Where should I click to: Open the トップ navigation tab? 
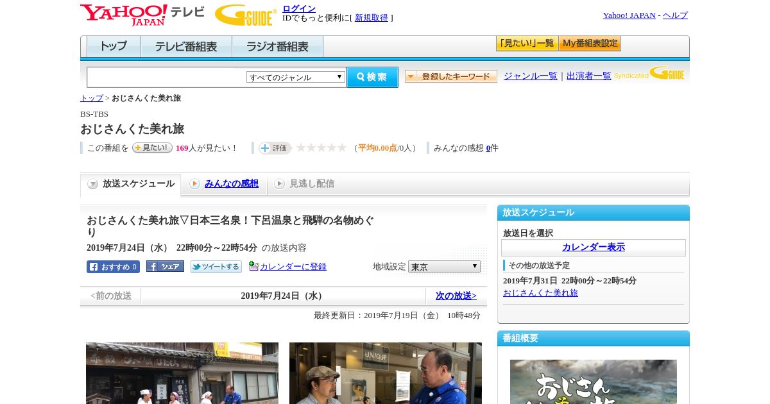click(x=114, y=47)
